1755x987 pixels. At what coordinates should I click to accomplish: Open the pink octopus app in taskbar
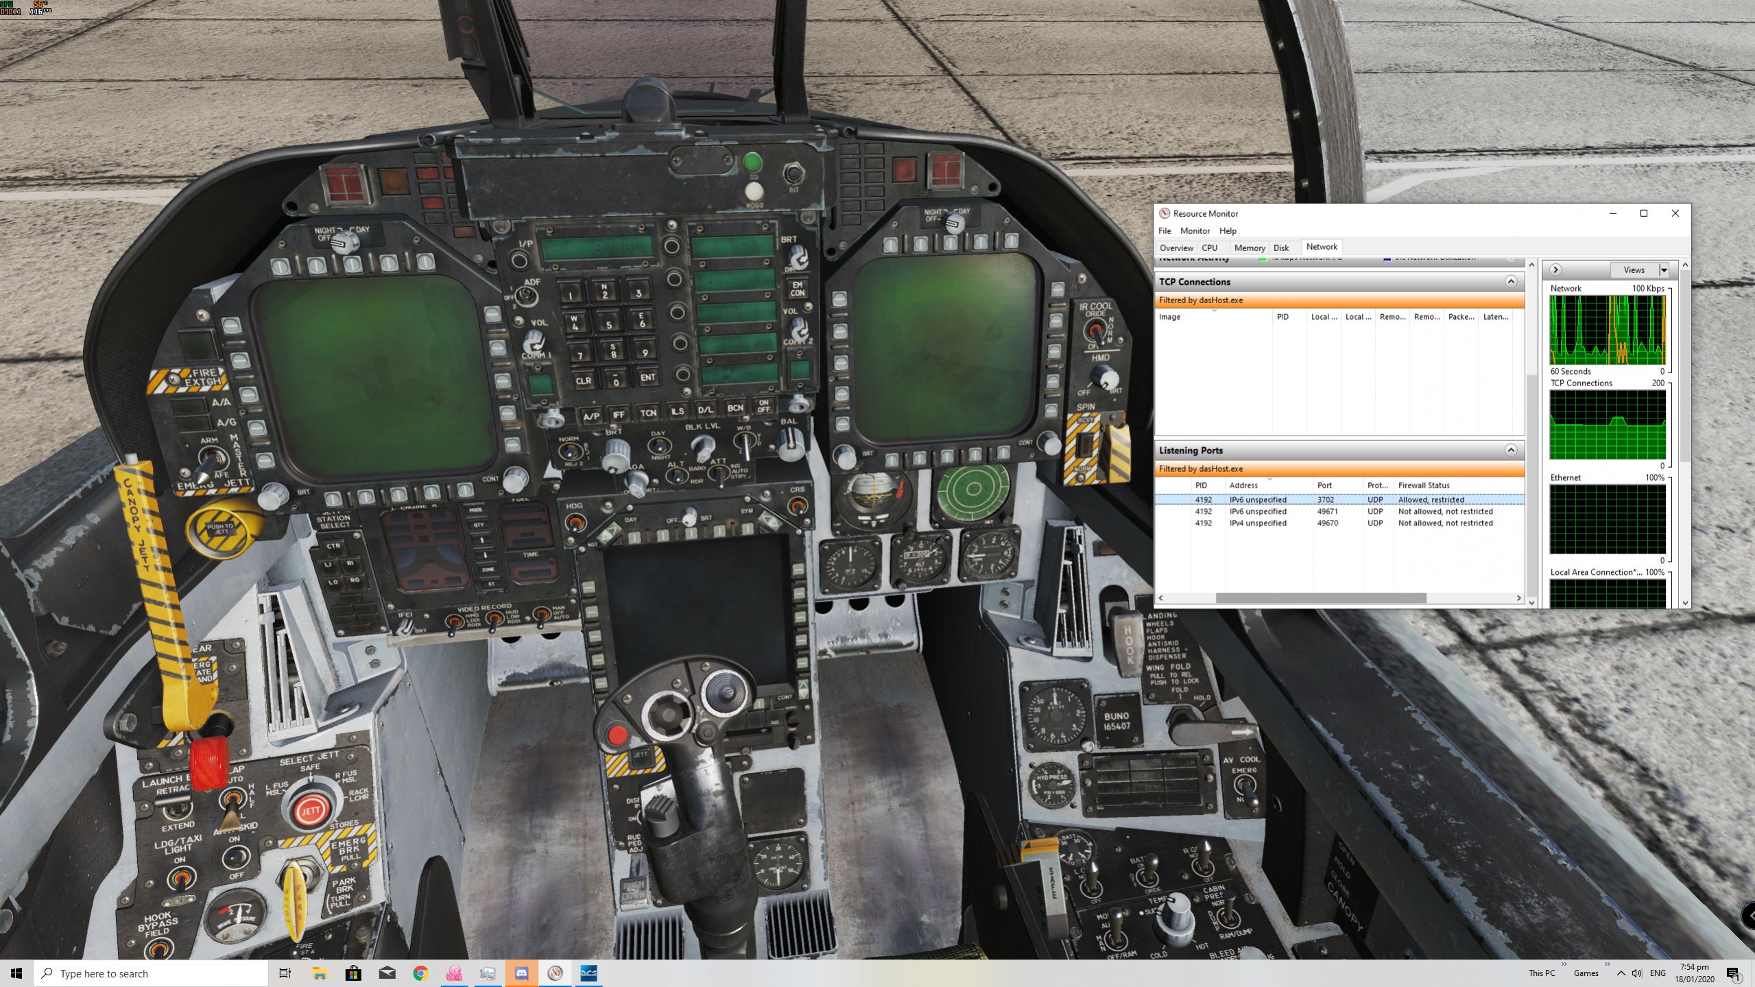tap(454, 973)
